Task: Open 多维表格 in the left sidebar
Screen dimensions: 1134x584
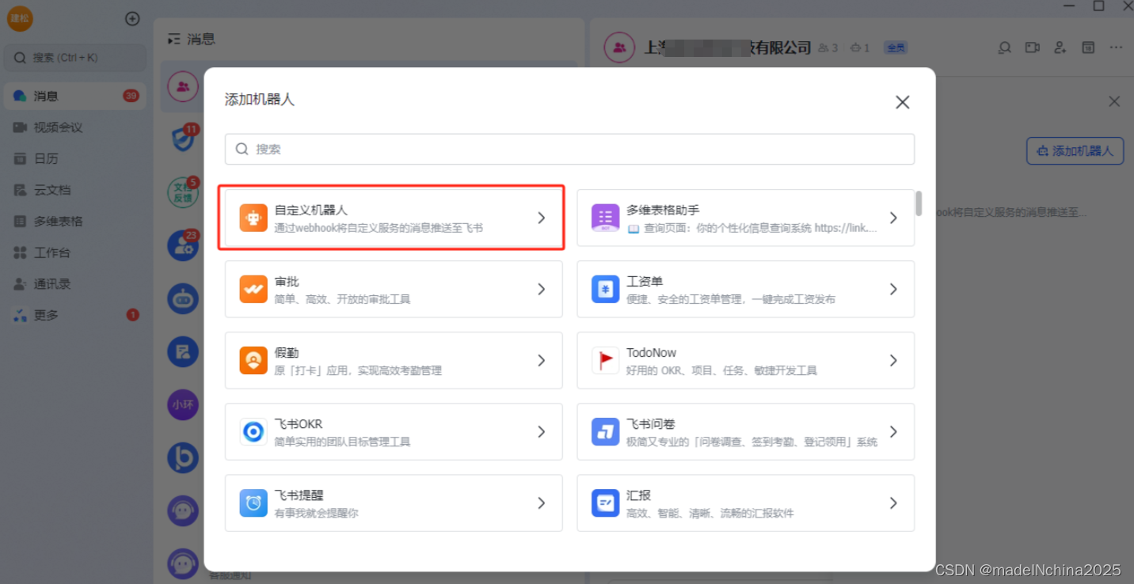Action: coord(75,221)
